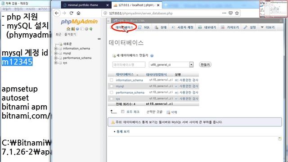Click the 즐겨찾기 favorites button

tap(70, 34)
